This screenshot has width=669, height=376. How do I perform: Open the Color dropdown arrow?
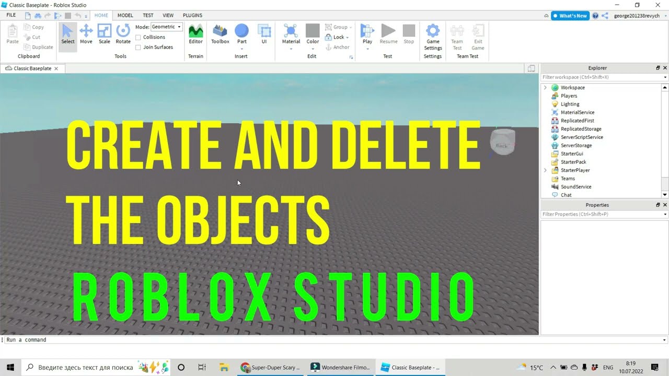313,49
